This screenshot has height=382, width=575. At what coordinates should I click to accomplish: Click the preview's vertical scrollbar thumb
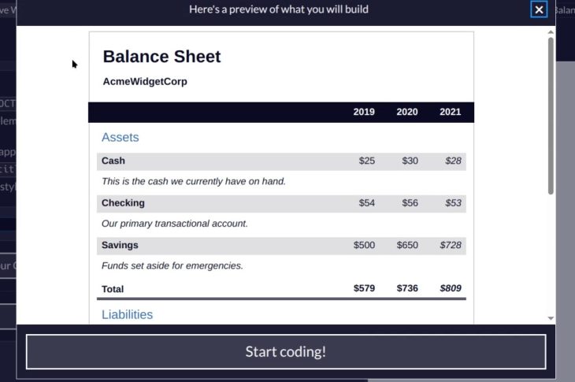551,114
